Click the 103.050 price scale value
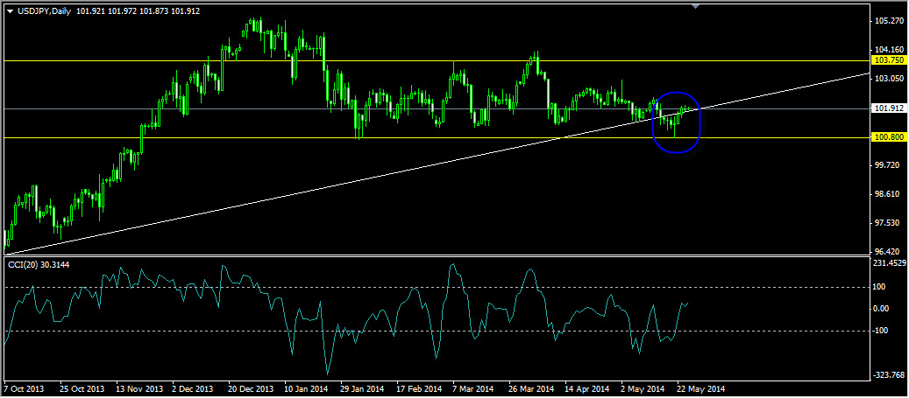This screenshot has height=398, width=909. click(x=888, y=79)
